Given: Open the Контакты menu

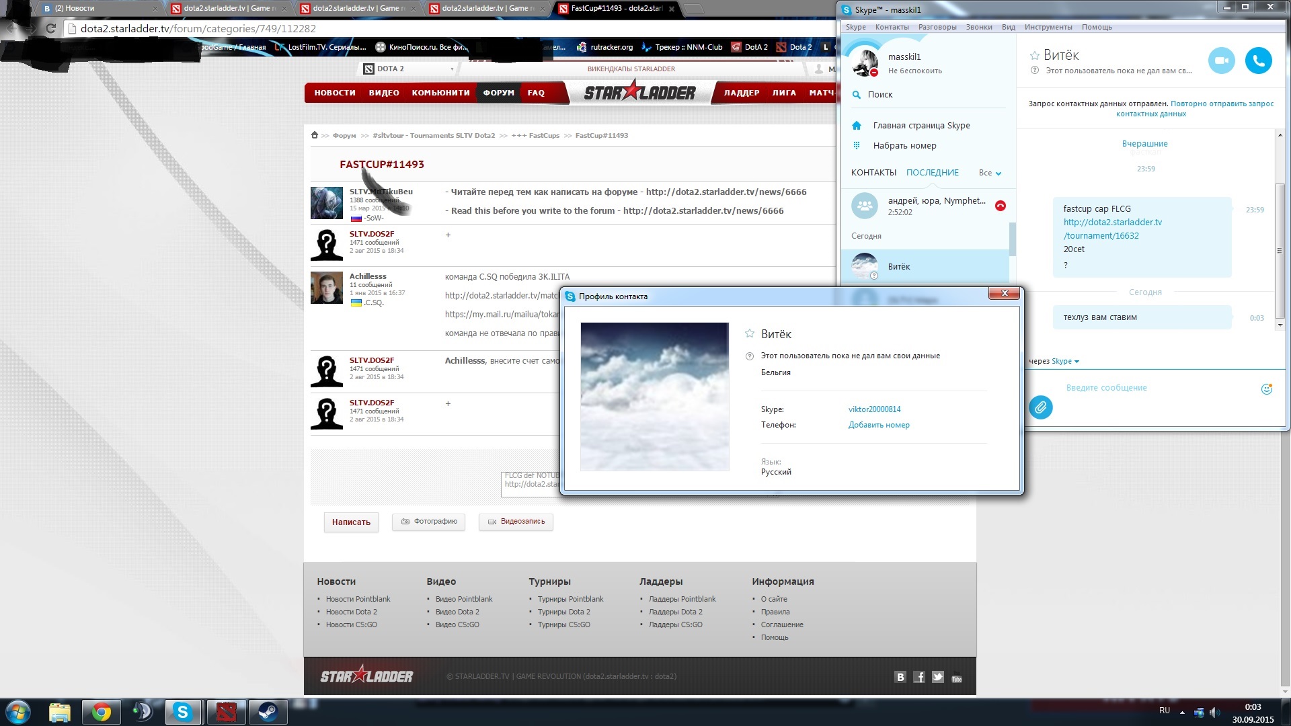Looking at the screenshot, I should coord(892,27).
